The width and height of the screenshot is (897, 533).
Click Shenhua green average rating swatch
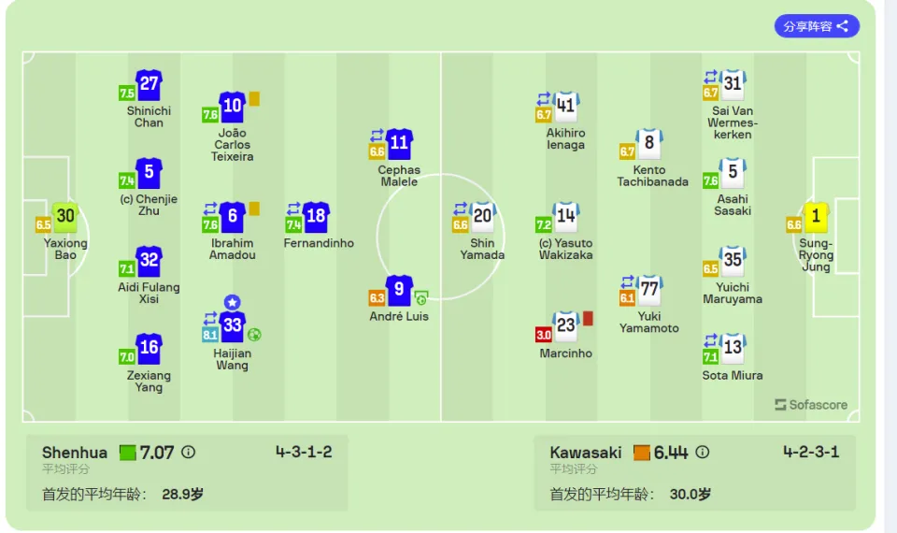pos(127,453)
